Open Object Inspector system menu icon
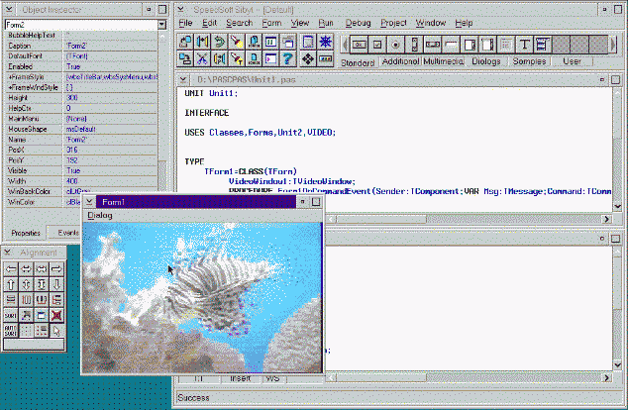The width and height of the screenshot is (628, 410). 9,9
